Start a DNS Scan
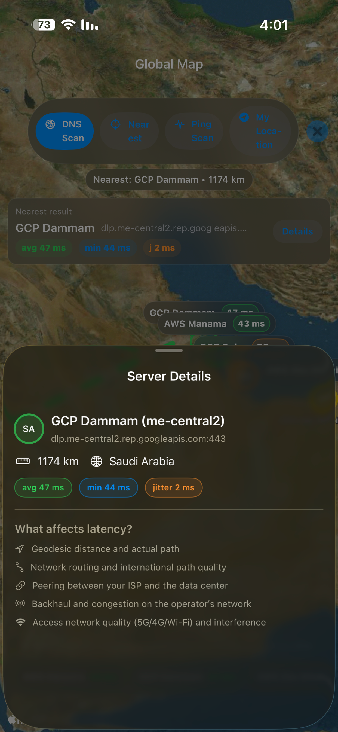The image size is (338, 732). click(64, 131)
